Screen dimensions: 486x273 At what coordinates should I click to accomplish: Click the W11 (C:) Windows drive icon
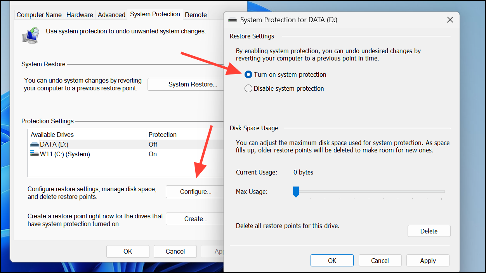35,154
